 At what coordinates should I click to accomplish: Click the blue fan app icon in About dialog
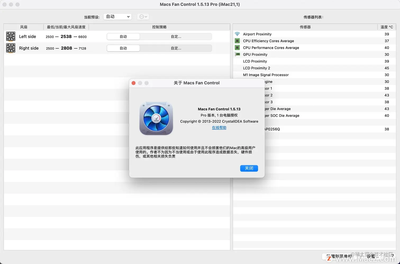coord(156,118)
